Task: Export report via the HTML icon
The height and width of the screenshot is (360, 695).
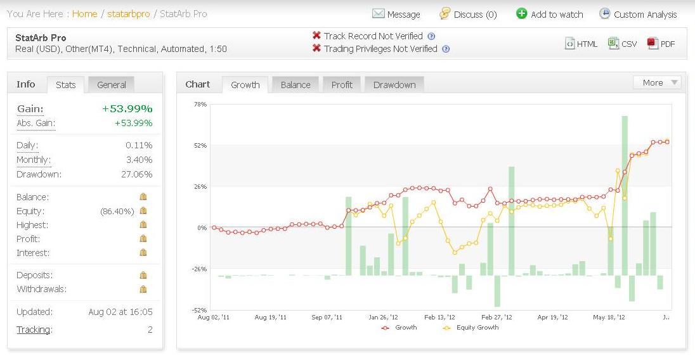Action: tap(569, 43)
